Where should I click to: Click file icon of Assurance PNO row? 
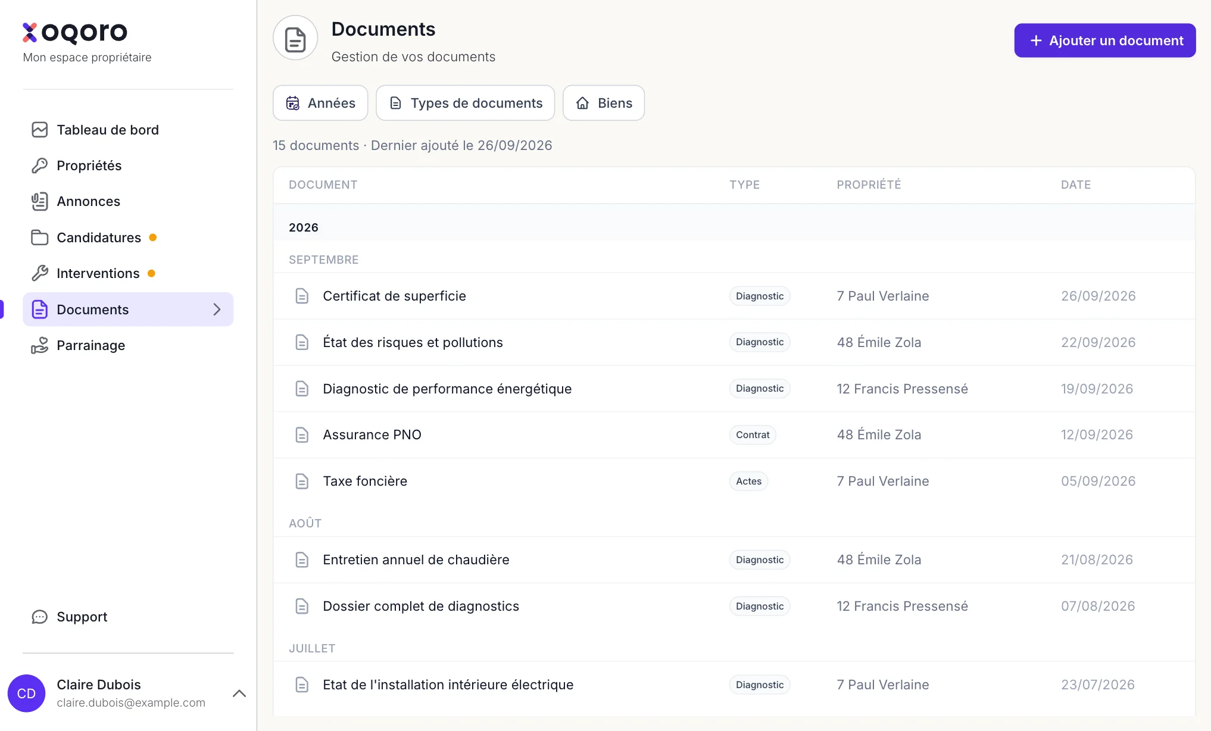point(302,435)
